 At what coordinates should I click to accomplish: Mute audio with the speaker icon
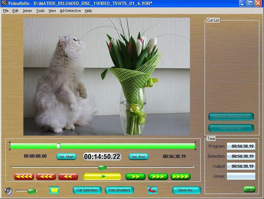click(x=8, y=191)
